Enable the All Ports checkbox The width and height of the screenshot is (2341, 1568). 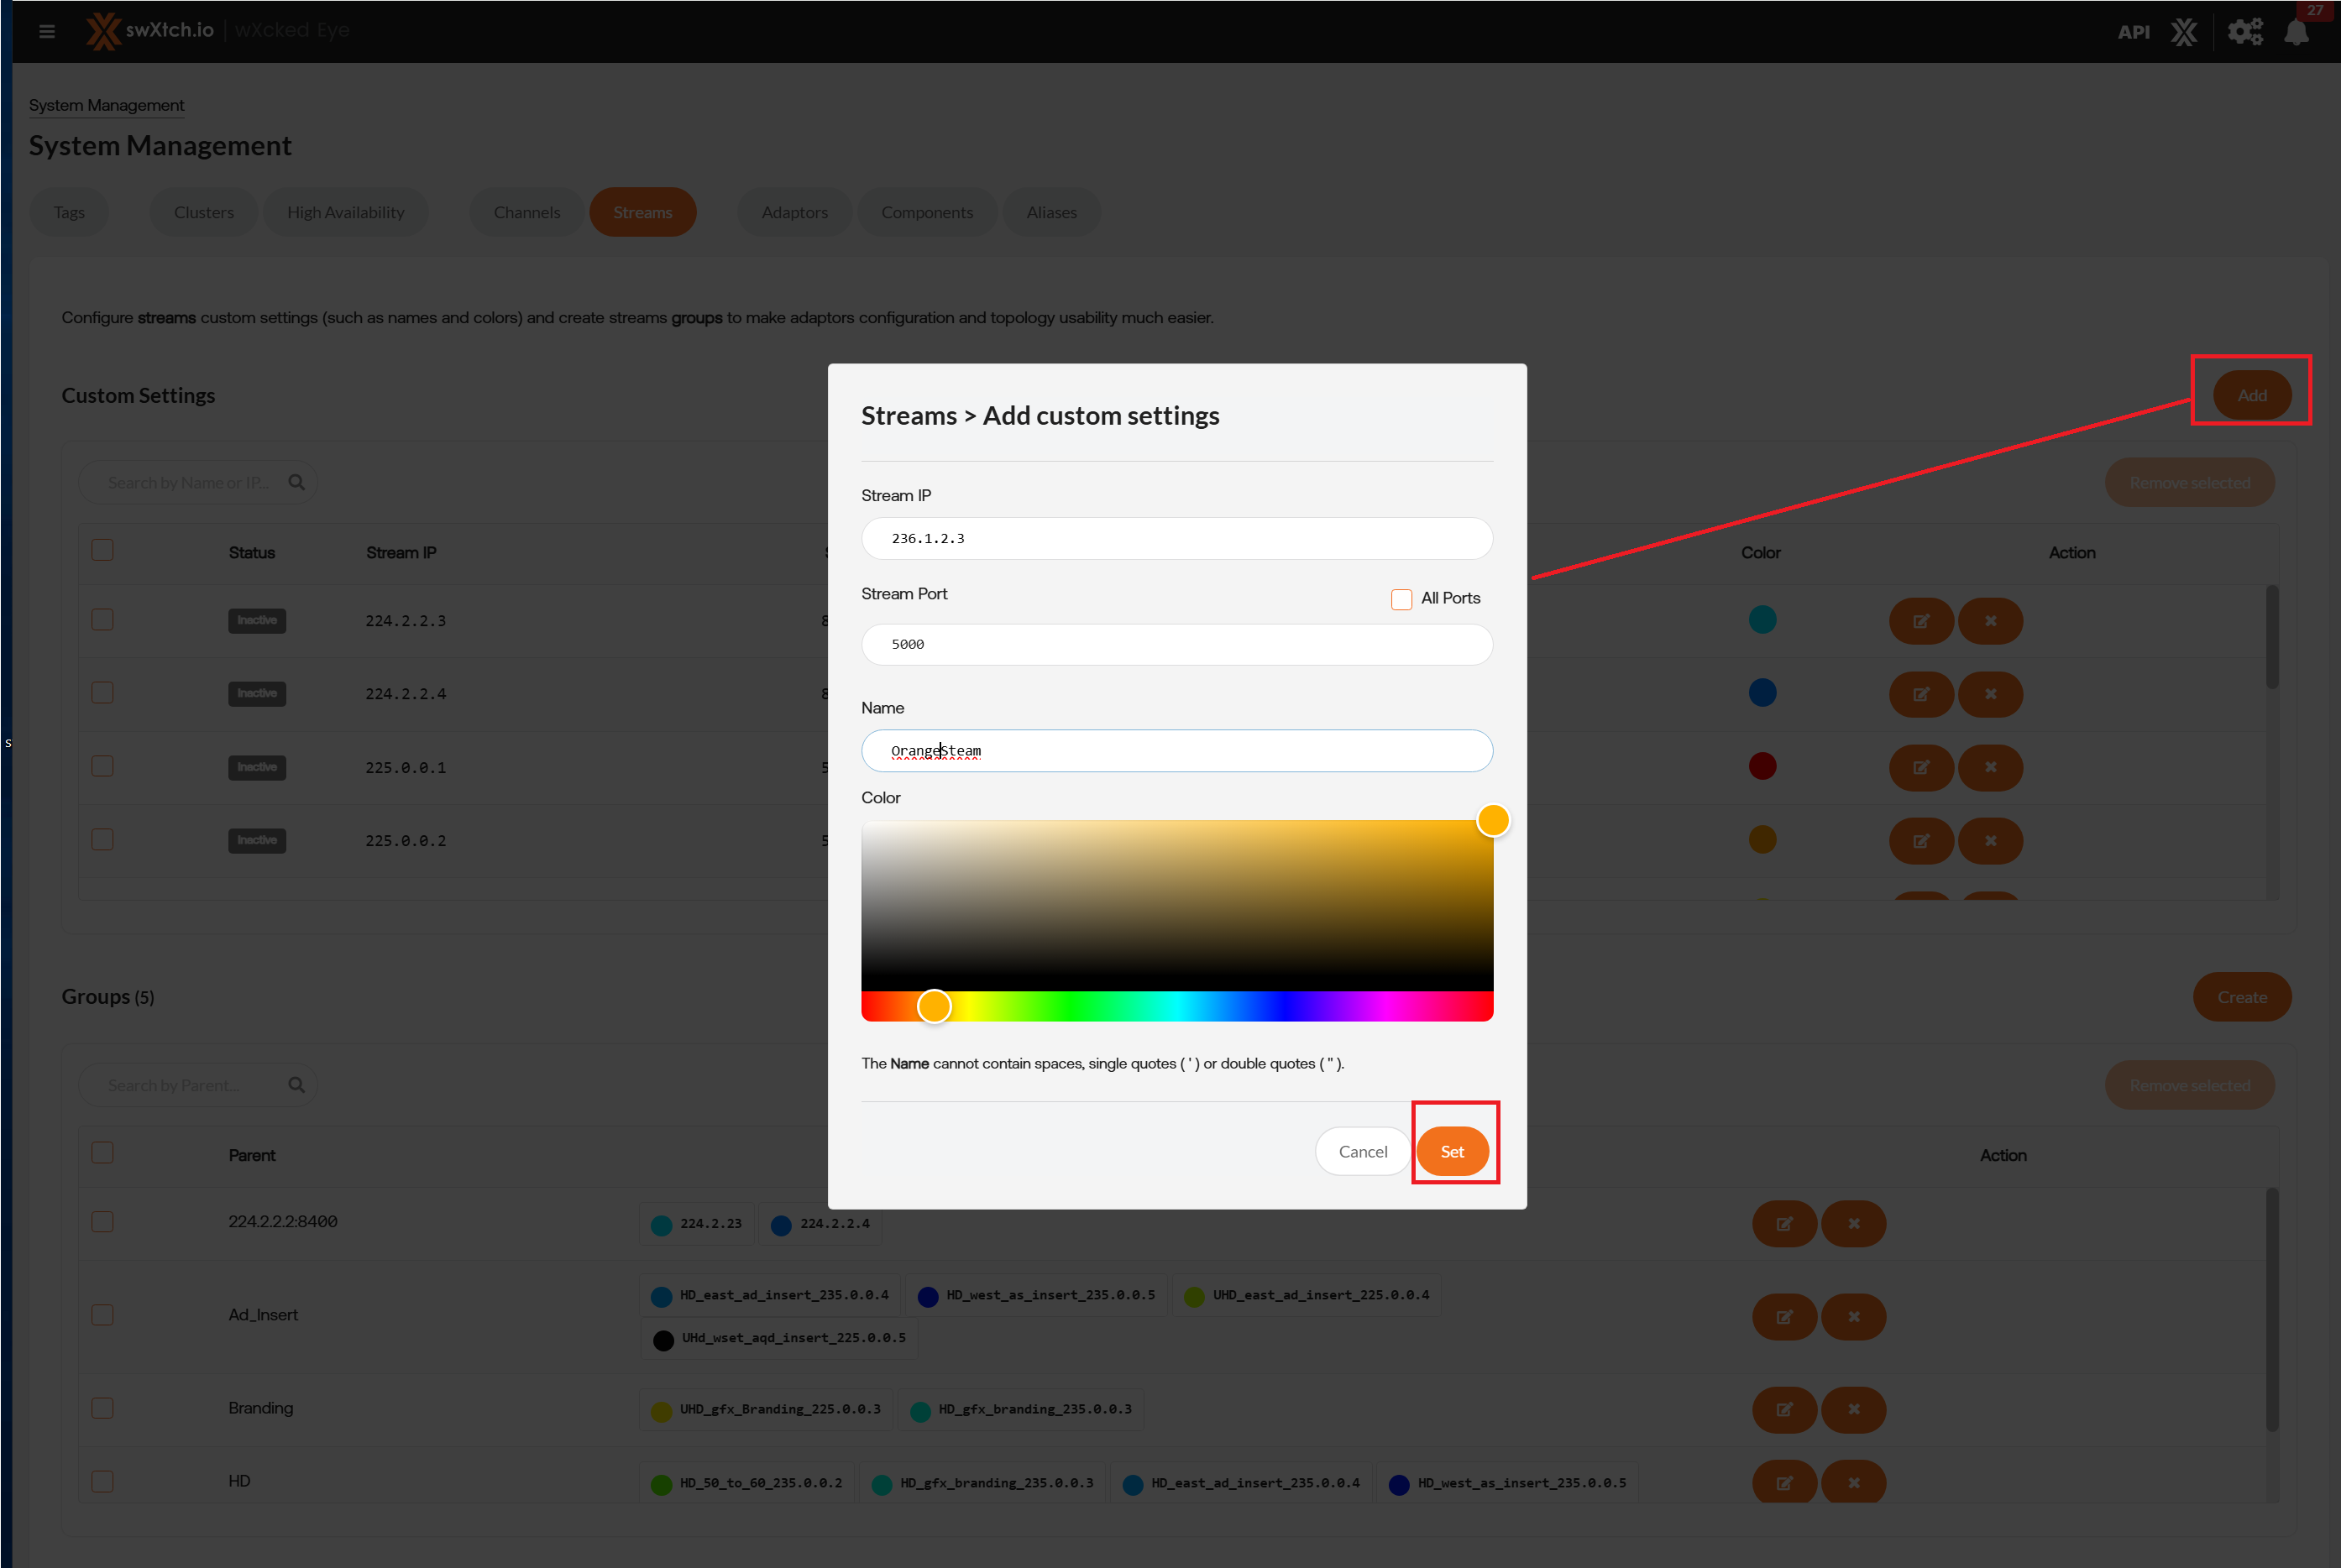(1401, 598)
